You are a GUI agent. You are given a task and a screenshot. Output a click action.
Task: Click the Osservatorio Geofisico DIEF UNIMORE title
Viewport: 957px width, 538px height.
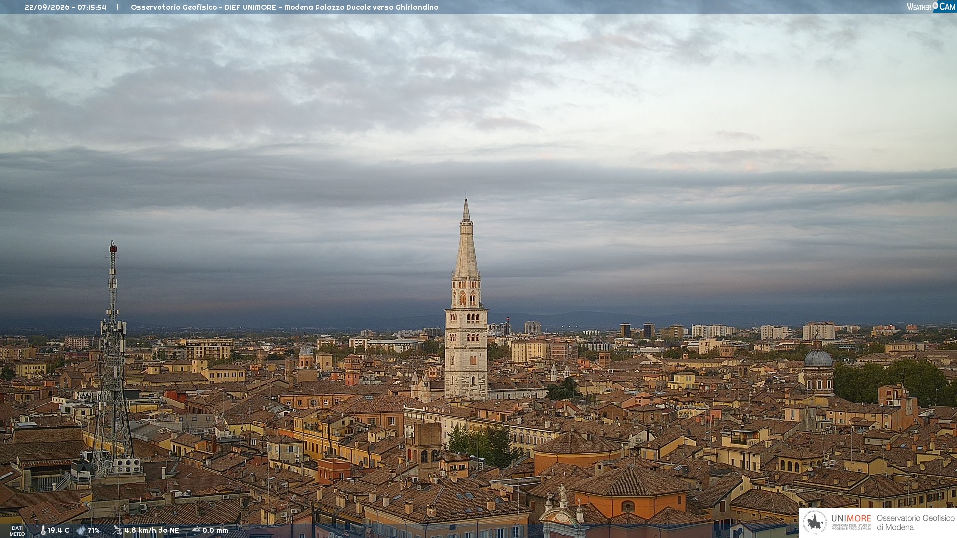284,7
